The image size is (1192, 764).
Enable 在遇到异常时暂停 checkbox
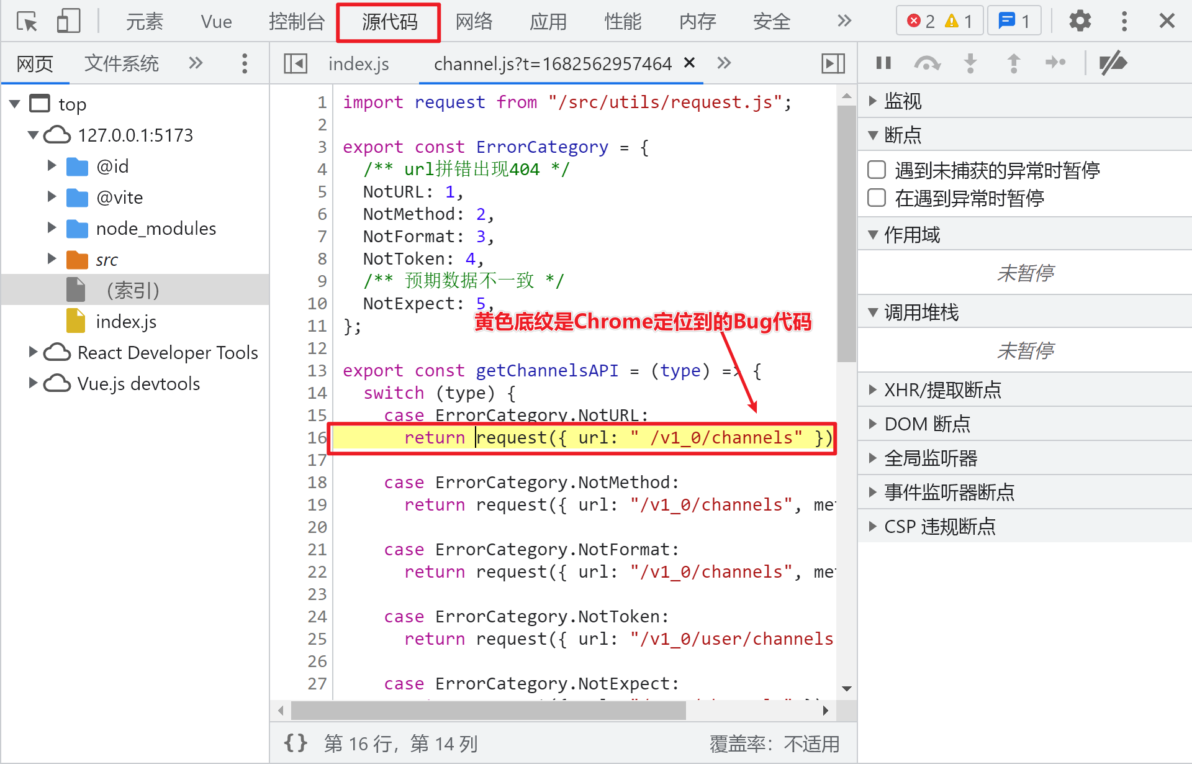point(877,198)
